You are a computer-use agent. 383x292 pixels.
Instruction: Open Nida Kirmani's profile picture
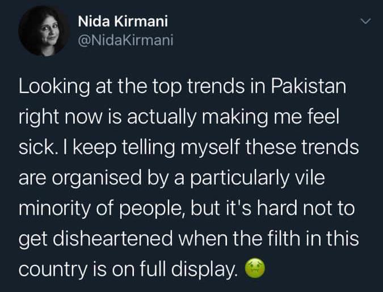[x=43, y=31]
